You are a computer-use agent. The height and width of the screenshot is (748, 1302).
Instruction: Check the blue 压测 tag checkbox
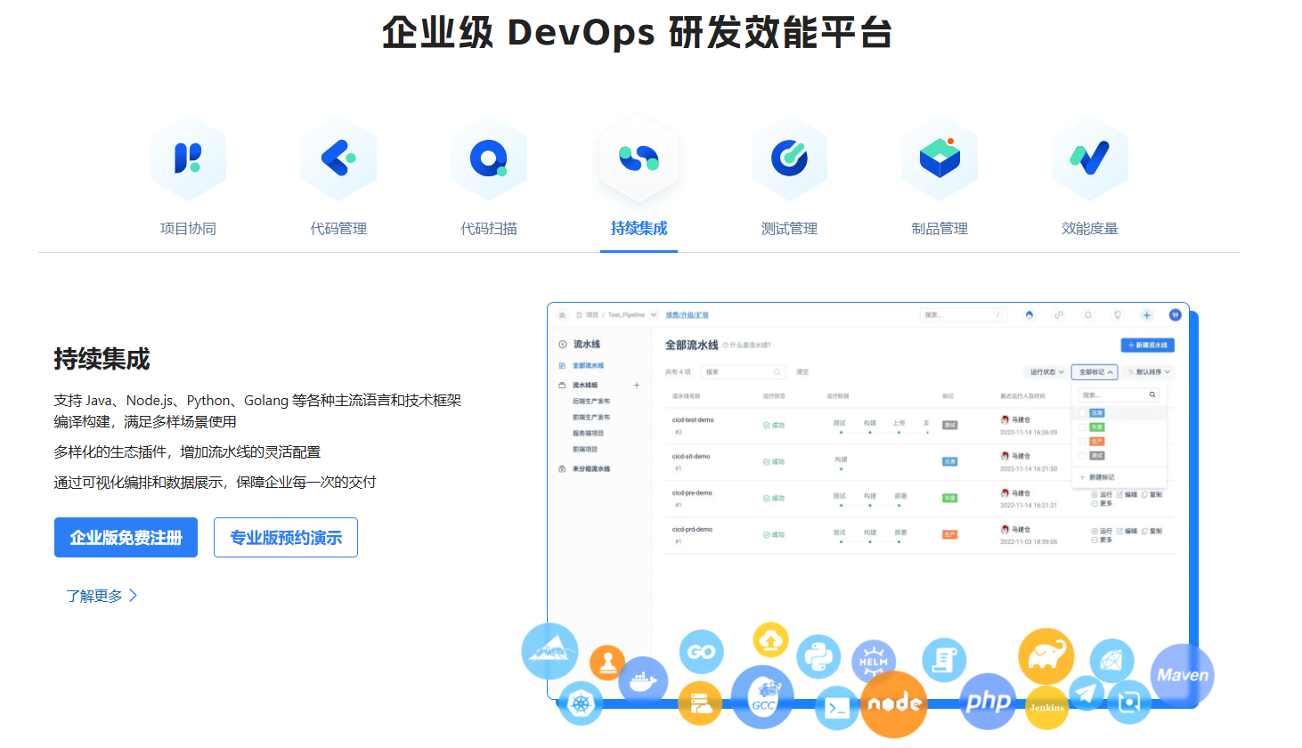(1083, 413)
